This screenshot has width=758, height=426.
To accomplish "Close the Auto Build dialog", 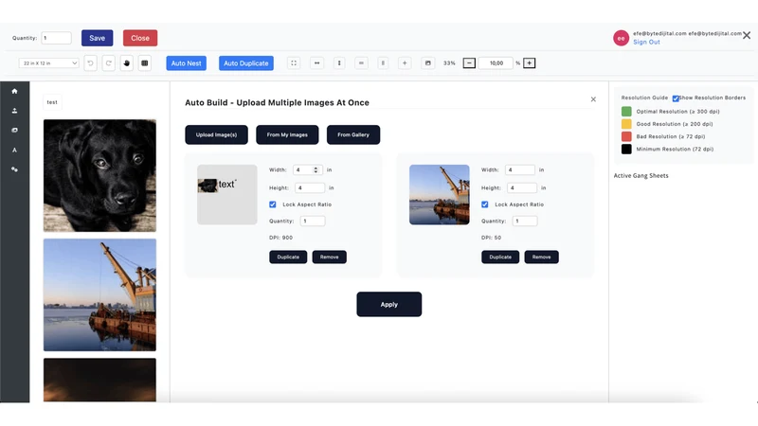I will [x=593, y=99].
